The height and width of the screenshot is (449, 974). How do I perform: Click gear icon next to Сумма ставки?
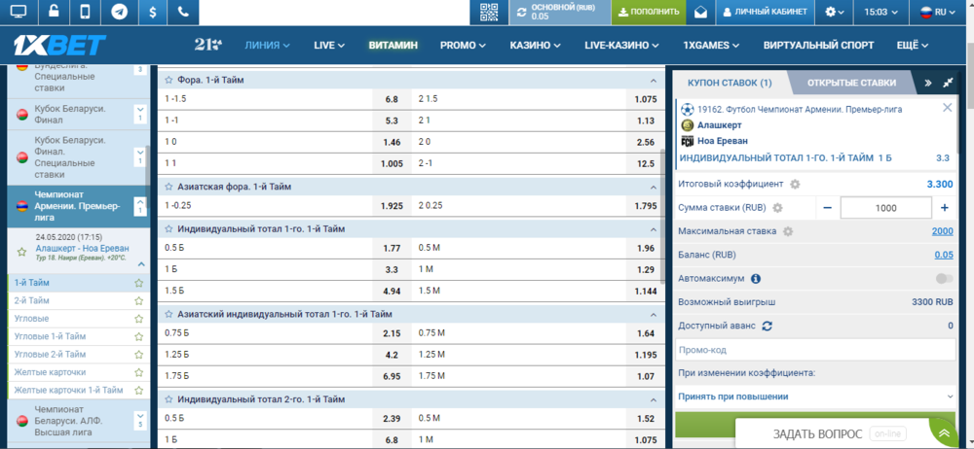pyautogui.click(x=777, y=208)
